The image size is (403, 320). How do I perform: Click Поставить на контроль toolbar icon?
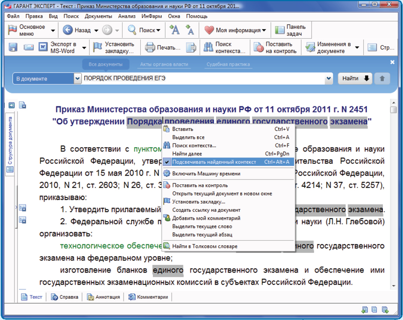pyautogui.click(x=259, y=47)
